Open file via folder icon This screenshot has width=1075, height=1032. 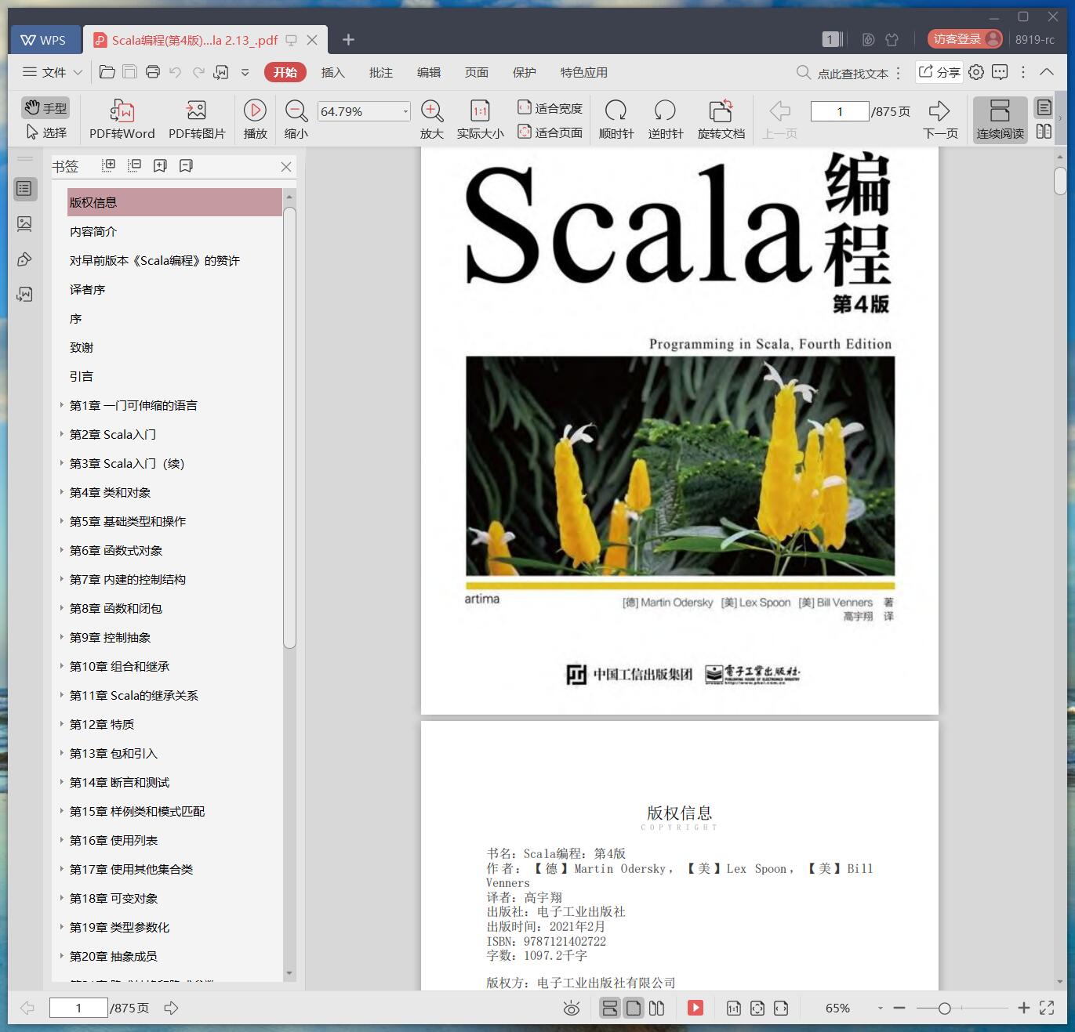[107, 72]
